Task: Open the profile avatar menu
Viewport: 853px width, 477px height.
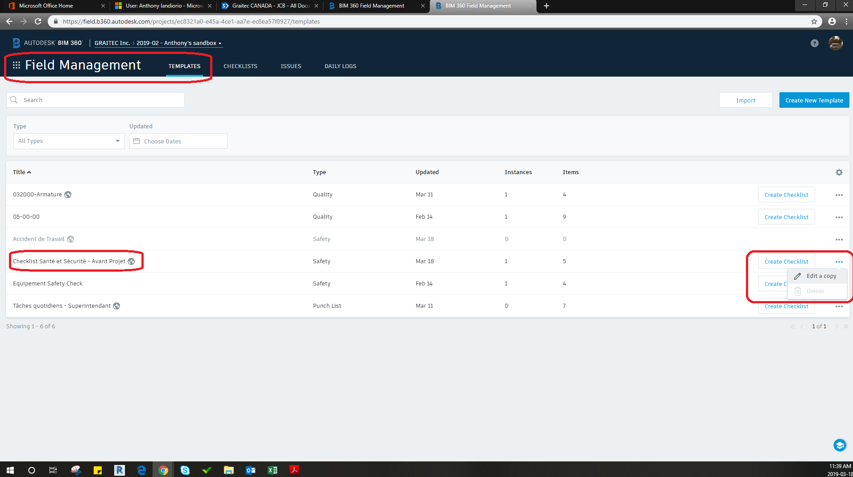Action: point(836,43)
